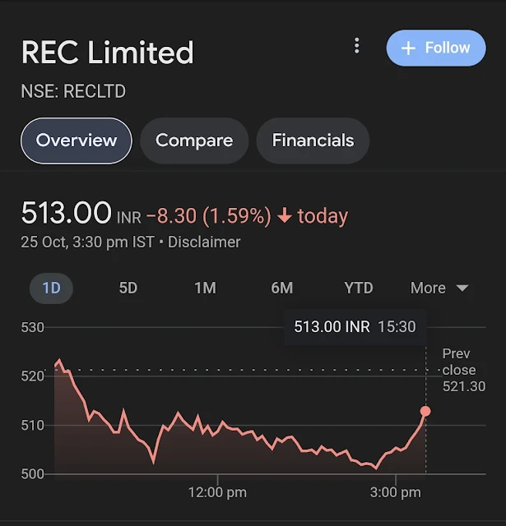Go to the Financials tab
This screenshot has width=506, height=526.
[313, 141]
